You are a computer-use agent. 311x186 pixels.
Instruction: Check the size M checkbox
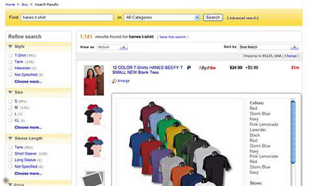10,107
